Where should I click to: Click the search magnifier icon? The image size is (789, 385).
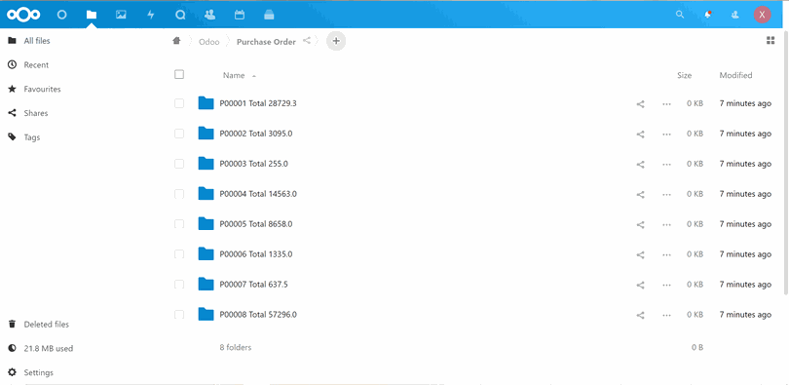[x=680, y=15]
